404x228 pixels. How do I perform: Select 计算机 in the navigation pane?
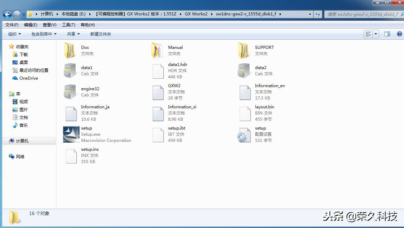[22, 141]
